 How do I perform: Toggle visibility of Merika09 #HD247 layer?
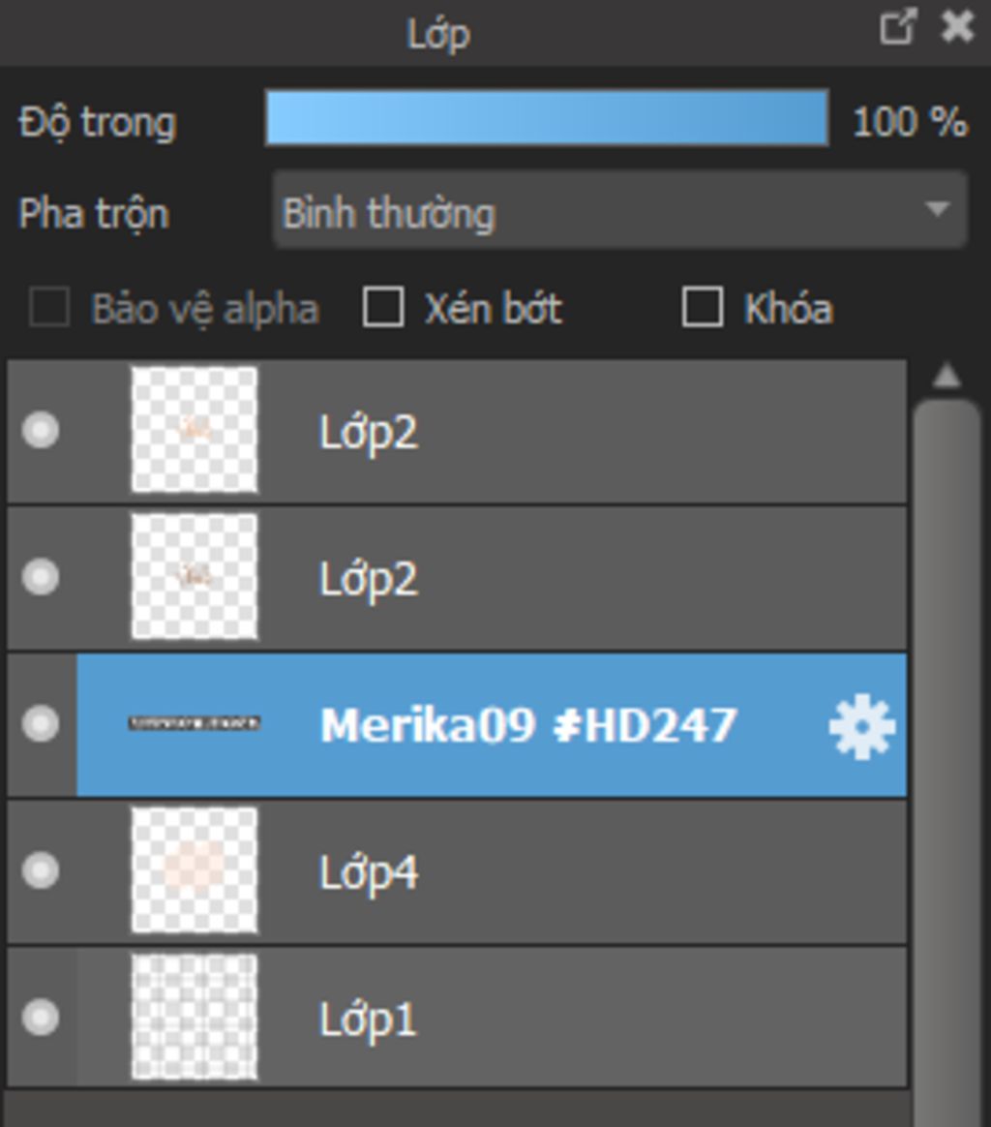click(41, 724)
